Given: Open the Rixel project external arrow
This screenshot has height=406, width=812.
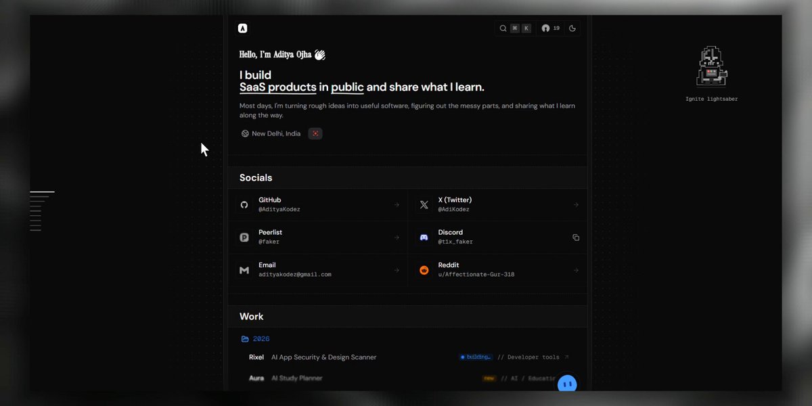Looking at the screenshot, I should click(566, 357).
